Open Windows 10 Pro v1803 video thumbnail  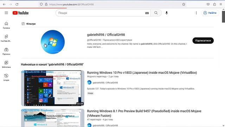tap(53, 88)
